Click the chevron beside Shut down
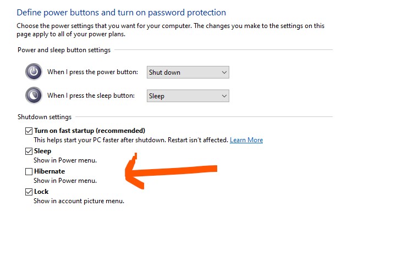The width and height of the screenshot is (397, 257). point(224,72)
